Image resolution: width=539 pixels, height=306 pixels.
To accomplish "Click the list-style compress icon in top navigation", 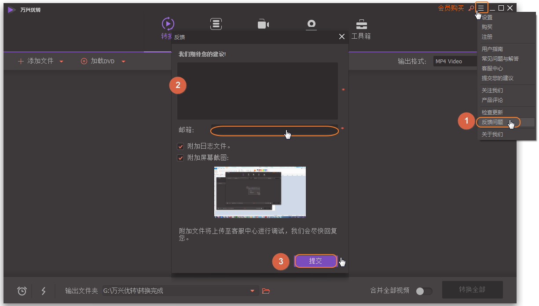I will 216,24.
